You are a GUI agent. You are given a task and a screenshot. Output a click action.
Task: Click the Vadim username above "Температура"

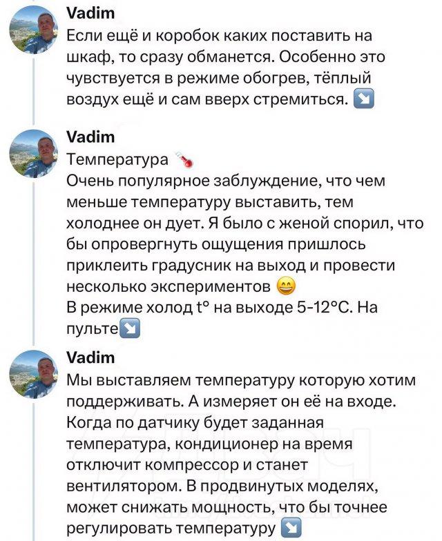point(90,138)
